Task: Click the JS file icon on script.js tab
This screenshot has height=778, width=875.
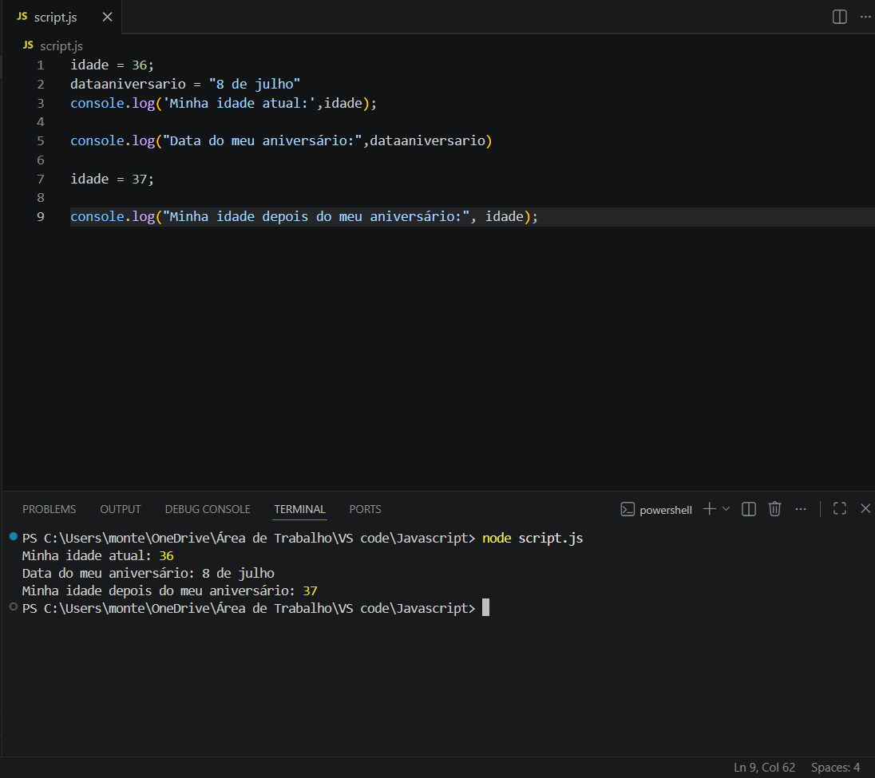Action: tap(22, 17)
